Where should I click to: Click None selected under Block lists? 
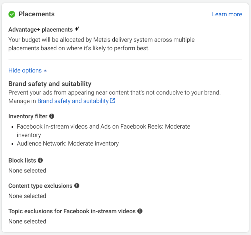tap(27, 170)
